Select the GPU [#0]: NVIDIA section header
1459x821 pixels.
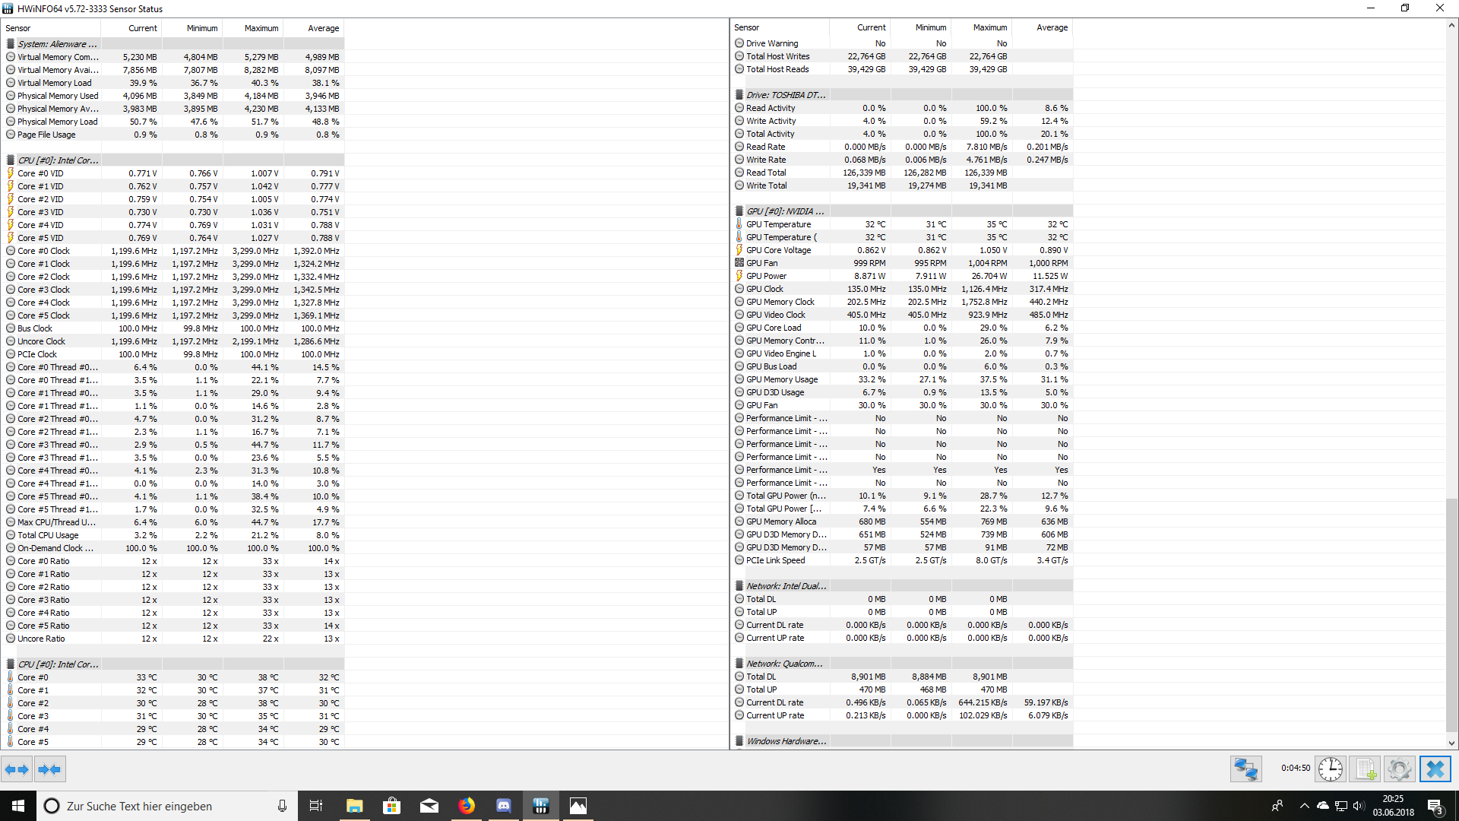(784, 211)
